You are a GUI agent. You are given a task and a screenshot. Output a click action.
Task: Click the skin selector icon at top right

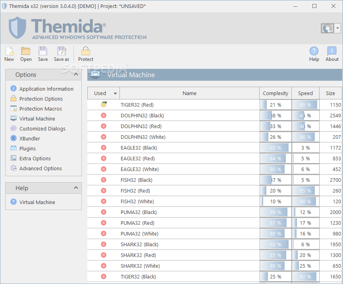pyautogui.click(x=327, y=28)
